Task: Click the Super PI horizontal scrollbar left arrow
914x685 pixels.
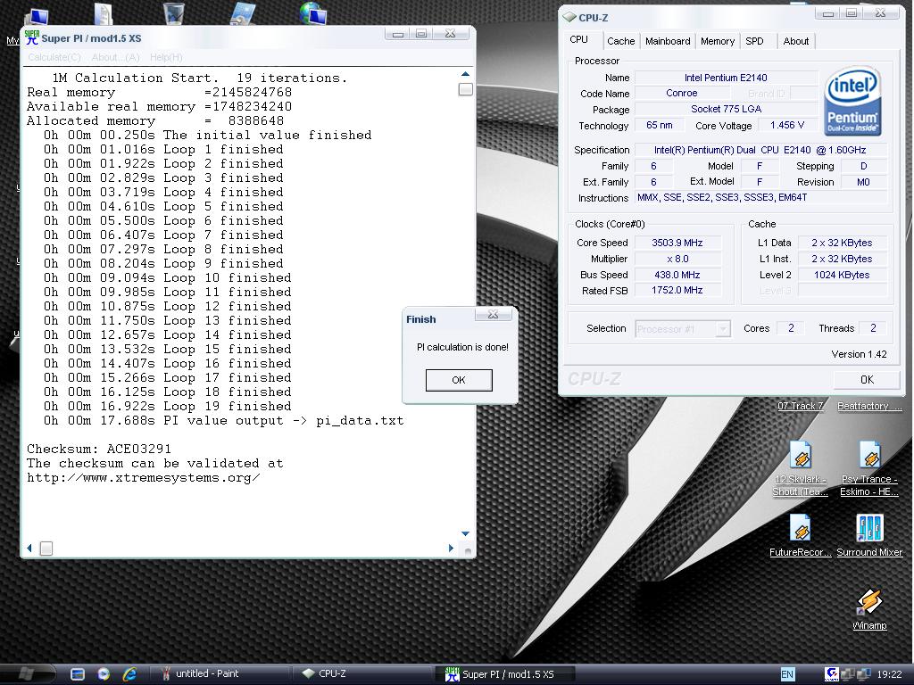Action: [29, 549]
